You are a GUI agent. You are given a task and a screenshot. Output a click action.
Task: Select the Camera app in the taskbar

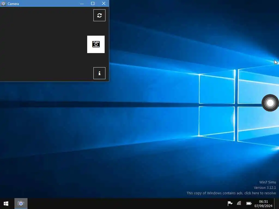[21, 204]
